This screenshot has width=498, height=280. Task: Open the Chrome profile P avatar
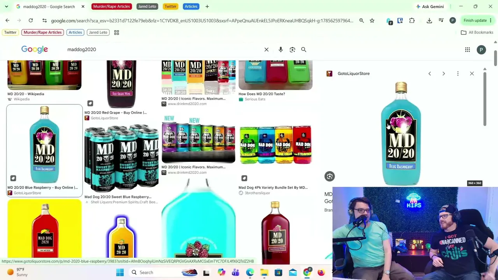click(452, 21)
